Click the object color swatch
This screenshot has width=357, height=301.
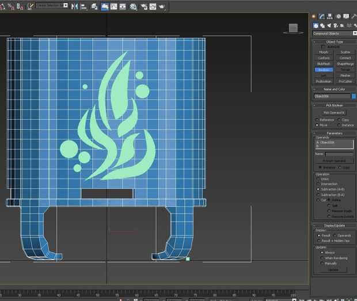354,96
